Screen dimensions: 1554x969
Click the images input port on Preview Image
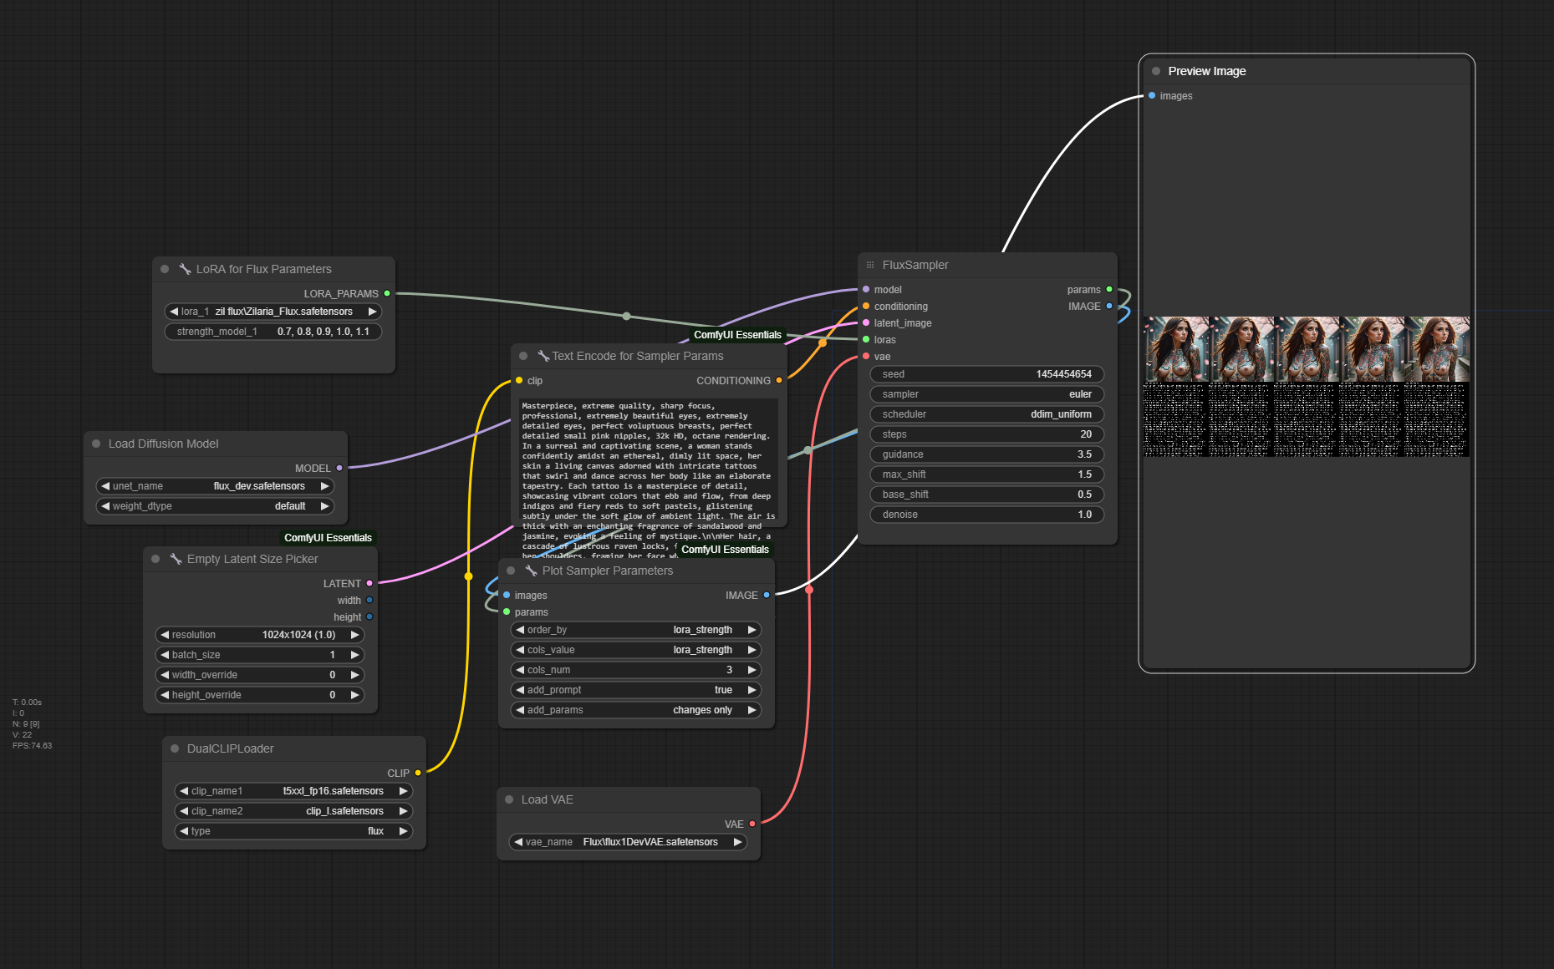1152,95
